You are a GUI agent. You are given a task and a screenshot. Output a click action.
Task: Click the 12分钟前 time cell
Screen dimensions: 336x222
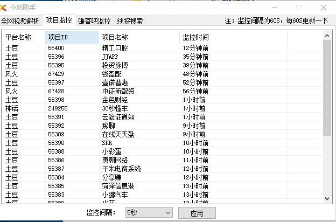click(x=195, y=48)
